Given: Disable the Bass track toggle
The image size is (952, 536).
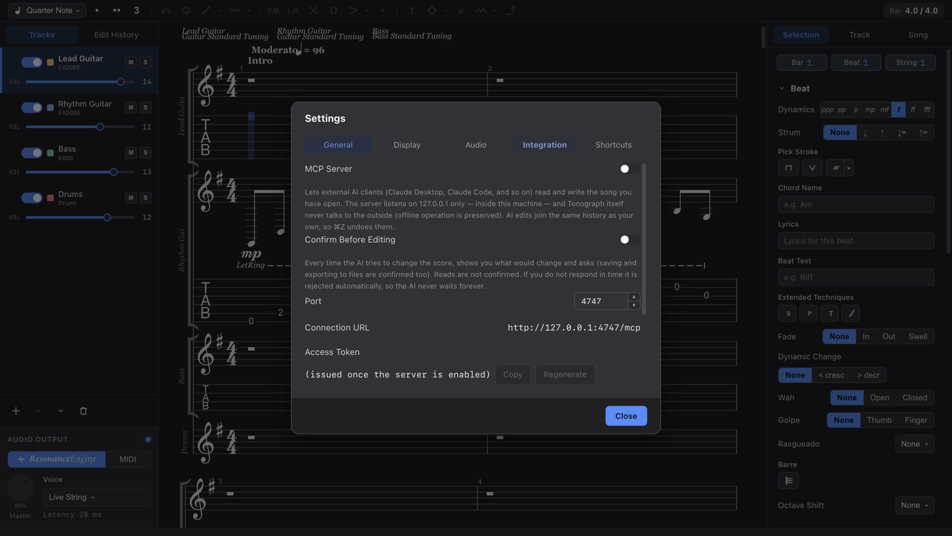Looking at the screenshot, I should tap(32, 153).
